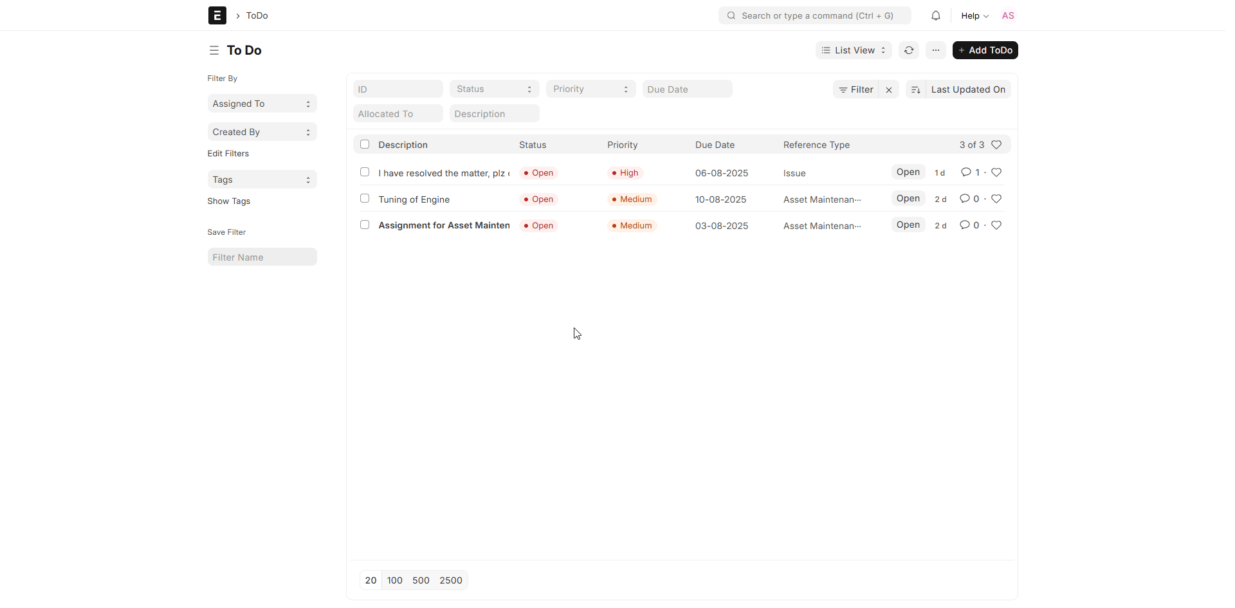
Task: Click the Add ToDo button
Action: (985, 50)
